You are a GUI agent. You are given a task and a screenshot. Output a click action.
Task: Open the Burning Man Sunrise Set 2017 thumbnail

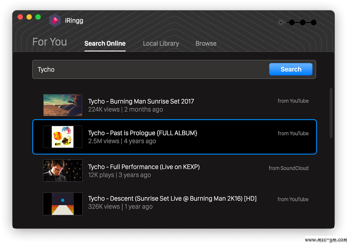[63, 105]
